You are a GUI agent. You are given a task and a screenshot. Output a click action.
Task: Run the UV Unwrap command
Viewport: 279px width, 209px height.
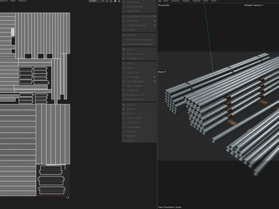pos(137,21)
